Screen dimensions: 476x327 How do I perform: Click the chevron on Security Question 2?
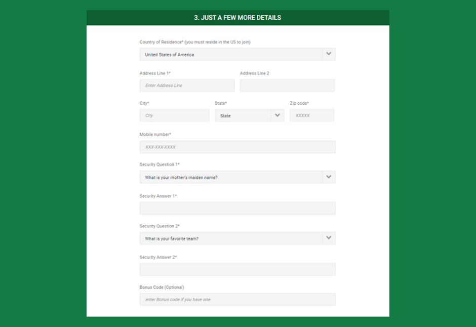(329, 238)
